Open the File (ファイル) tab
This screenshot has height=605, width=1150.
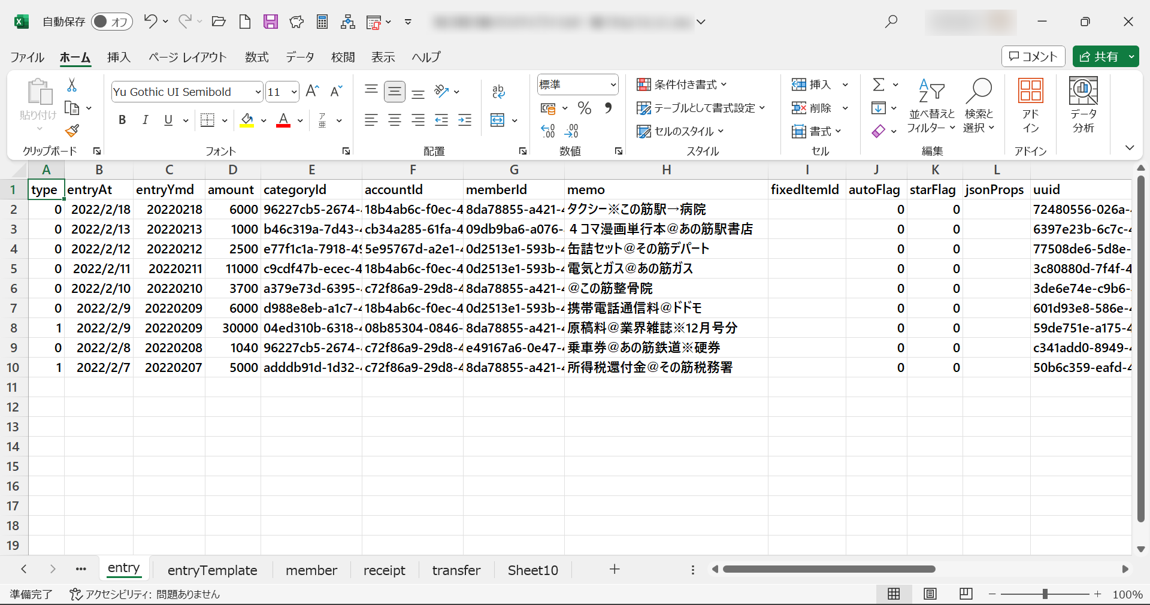27,57
